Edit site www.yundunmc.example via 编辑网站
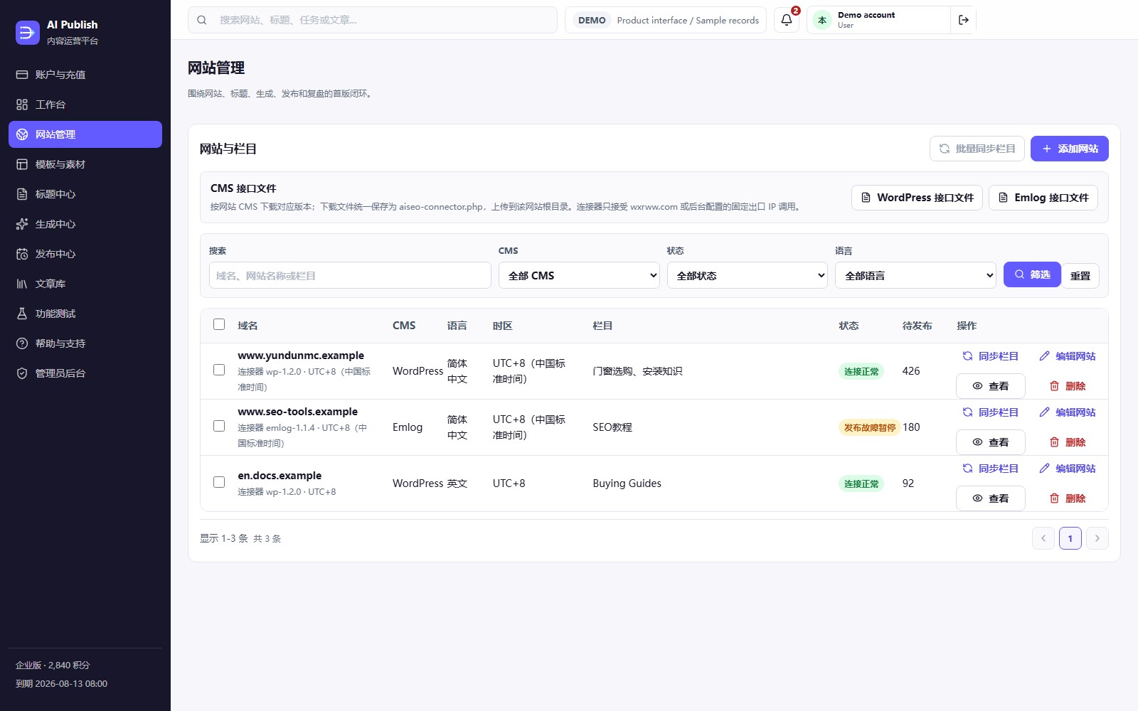 click(1068, 356)
